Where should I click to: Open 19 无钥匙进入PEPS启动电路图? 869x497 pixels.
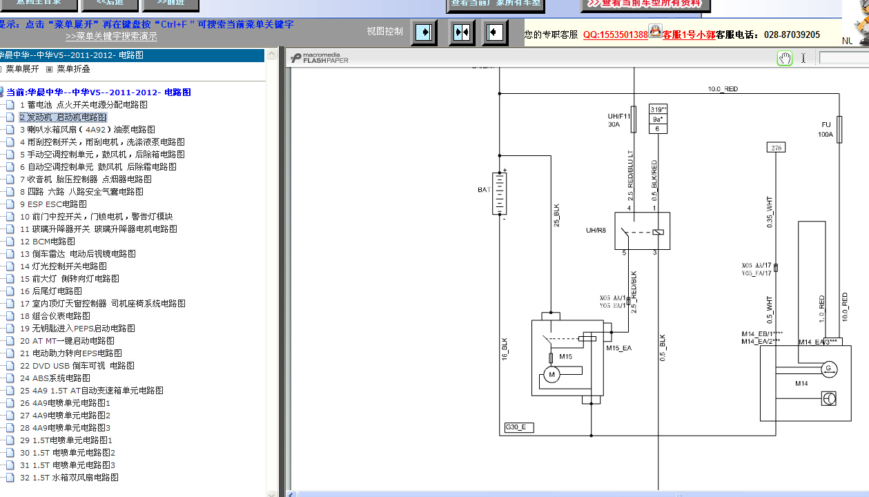coord(77,329)
